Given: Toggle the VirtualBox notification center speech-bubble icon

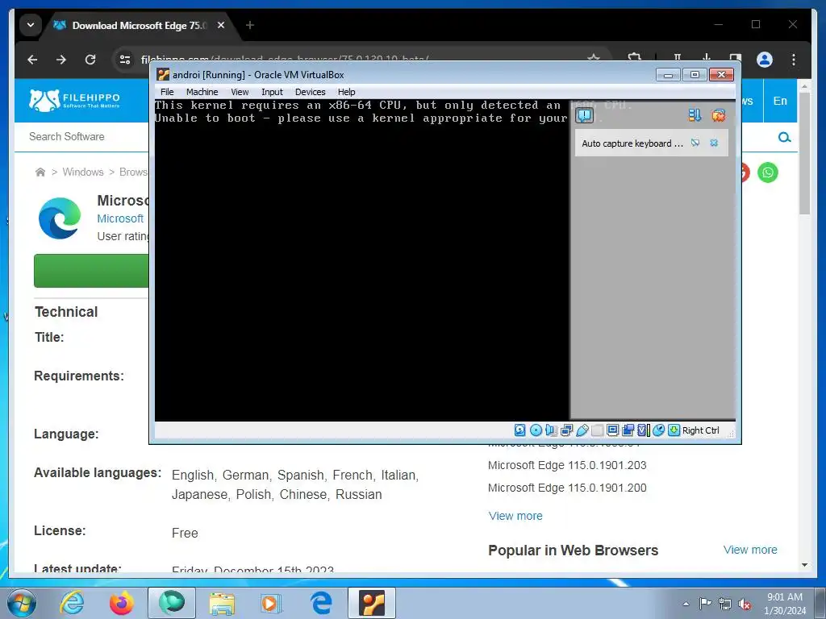Looking at the screenshot, I should point(585,115).
